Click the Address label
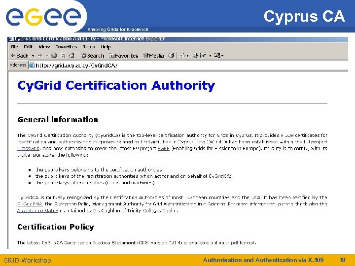The width and height of the screenshot is (355, 266). [x=18, y=65]
